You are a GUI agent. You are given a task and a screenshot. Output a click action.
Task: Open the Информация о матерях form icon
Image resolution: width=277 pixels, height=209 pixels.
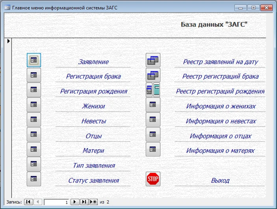[x=153, y=149]
